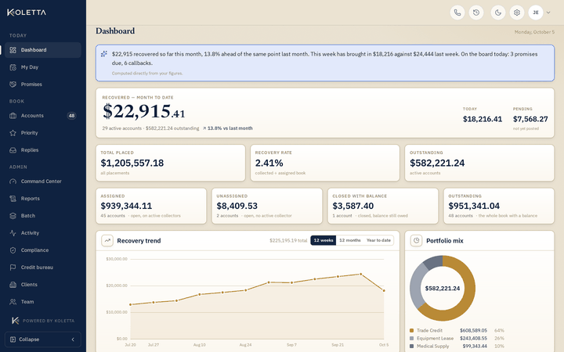Open the Replies inbox icon
The height and width of the screenshot is (352, 564).
[x=13, y=150]
